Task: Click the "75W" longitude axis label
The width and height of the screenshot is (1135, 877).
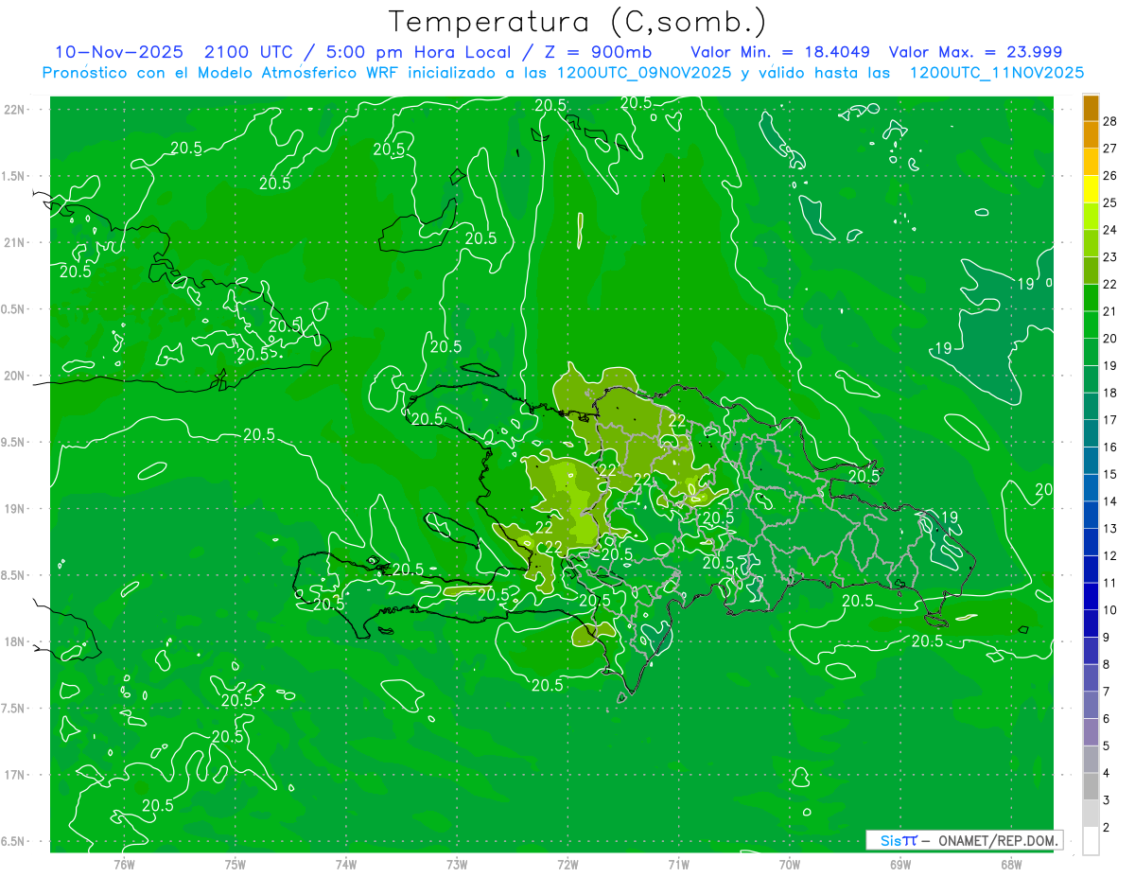Action: point(235,864)
